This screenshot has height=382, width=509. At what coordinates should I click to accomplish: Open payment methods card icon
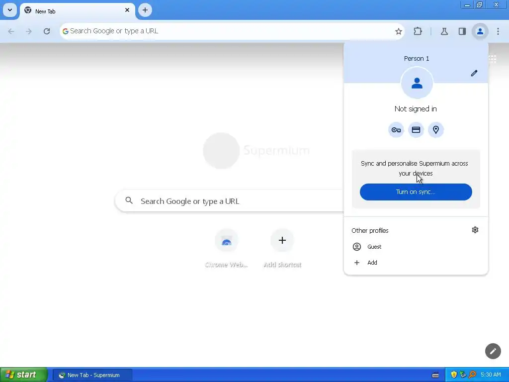pyautogui.click(x=416, y=130)
